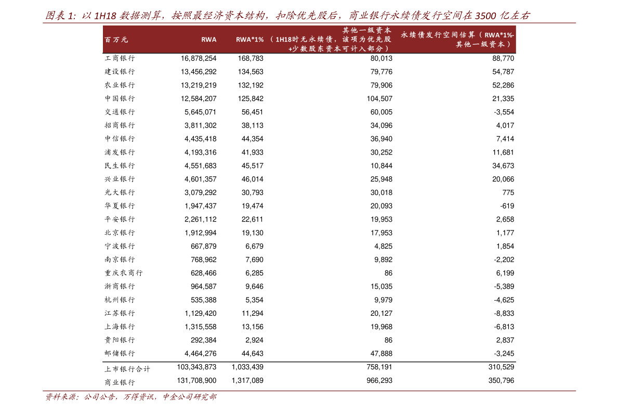Select the 招商银行 row label
Image resolution: width=619 pixels, height=412 pixels.
[120, 125]
